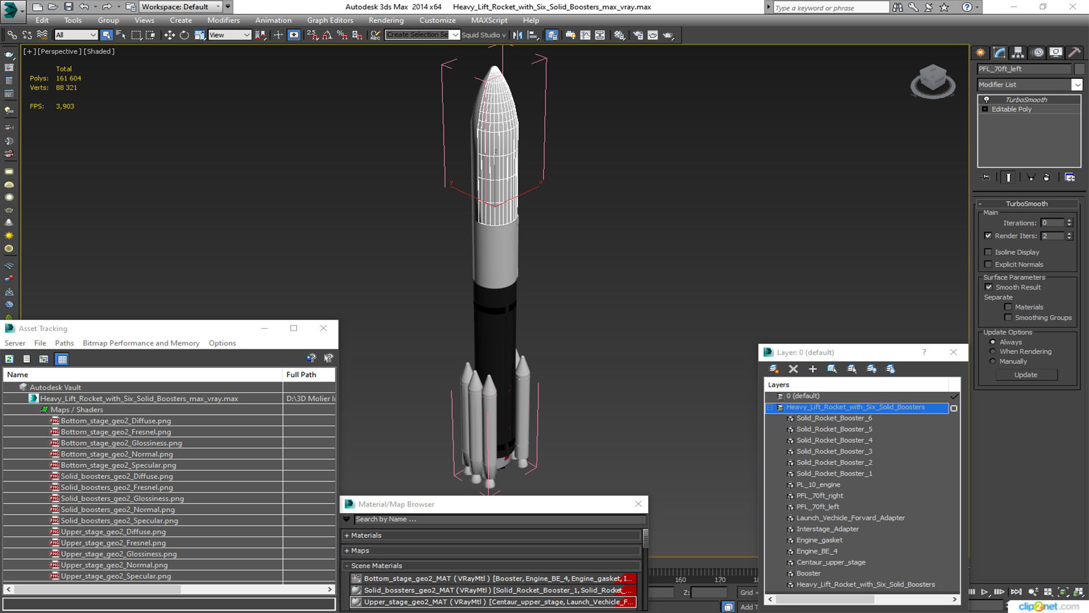Screen dimensions: 1089x613
Task: Click the Select and Link icon
Action: click(12, 35)
